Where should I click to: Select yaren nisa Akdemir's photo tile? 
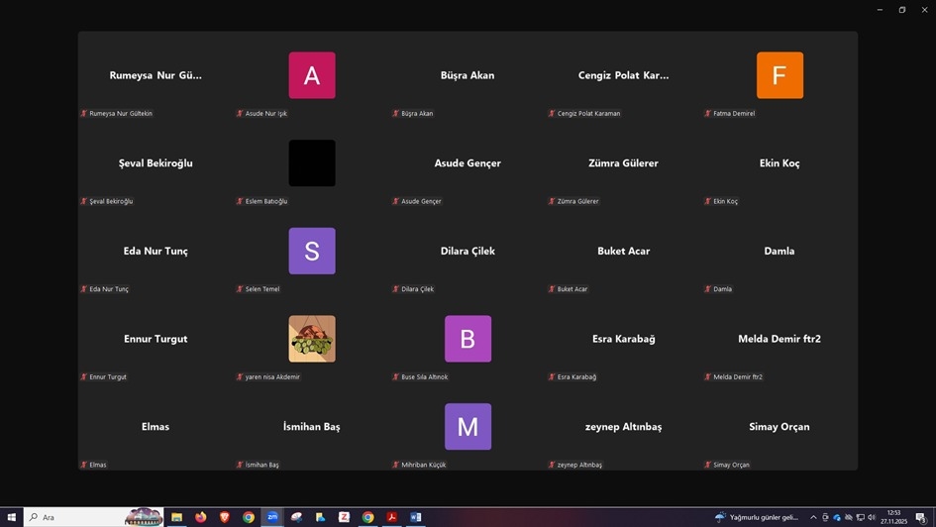312,339
